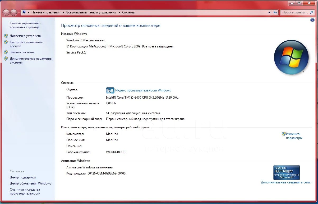Click the search magnifier icon
318x204 pixels.
point(312,12)
